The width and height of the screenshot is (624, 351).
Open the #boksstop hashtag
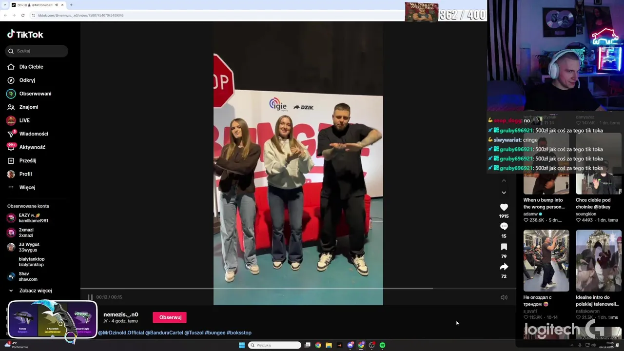[239, 332]
